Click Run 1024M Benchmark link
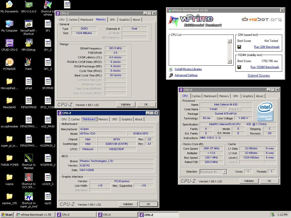291x218 pixels. [x=265, y=67]
